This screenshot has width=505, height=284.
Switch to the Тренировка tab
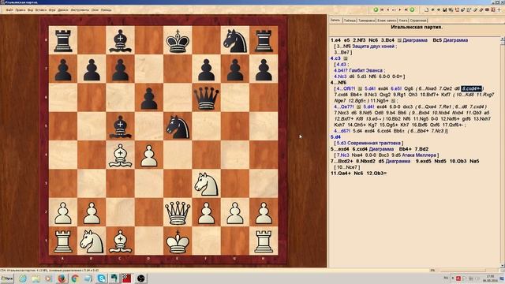[367, 21]
